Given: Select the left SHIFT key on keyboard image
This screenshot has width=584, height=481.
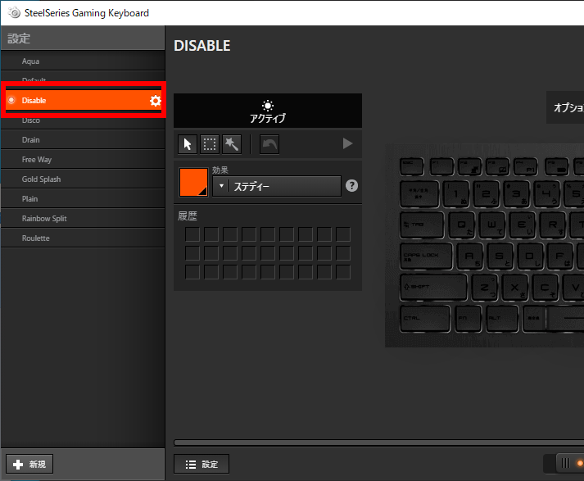Looking at the screenshot, I should point(433,288).
